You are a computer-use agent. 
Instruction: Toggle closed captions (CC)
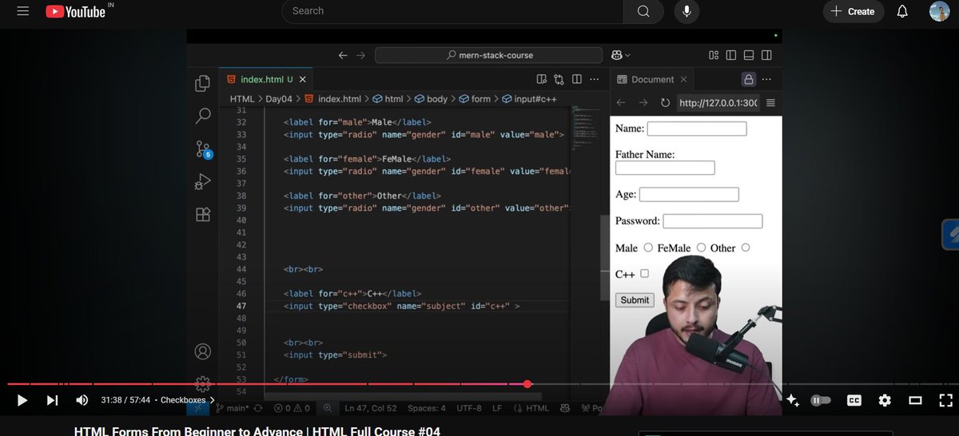[854, 400]
